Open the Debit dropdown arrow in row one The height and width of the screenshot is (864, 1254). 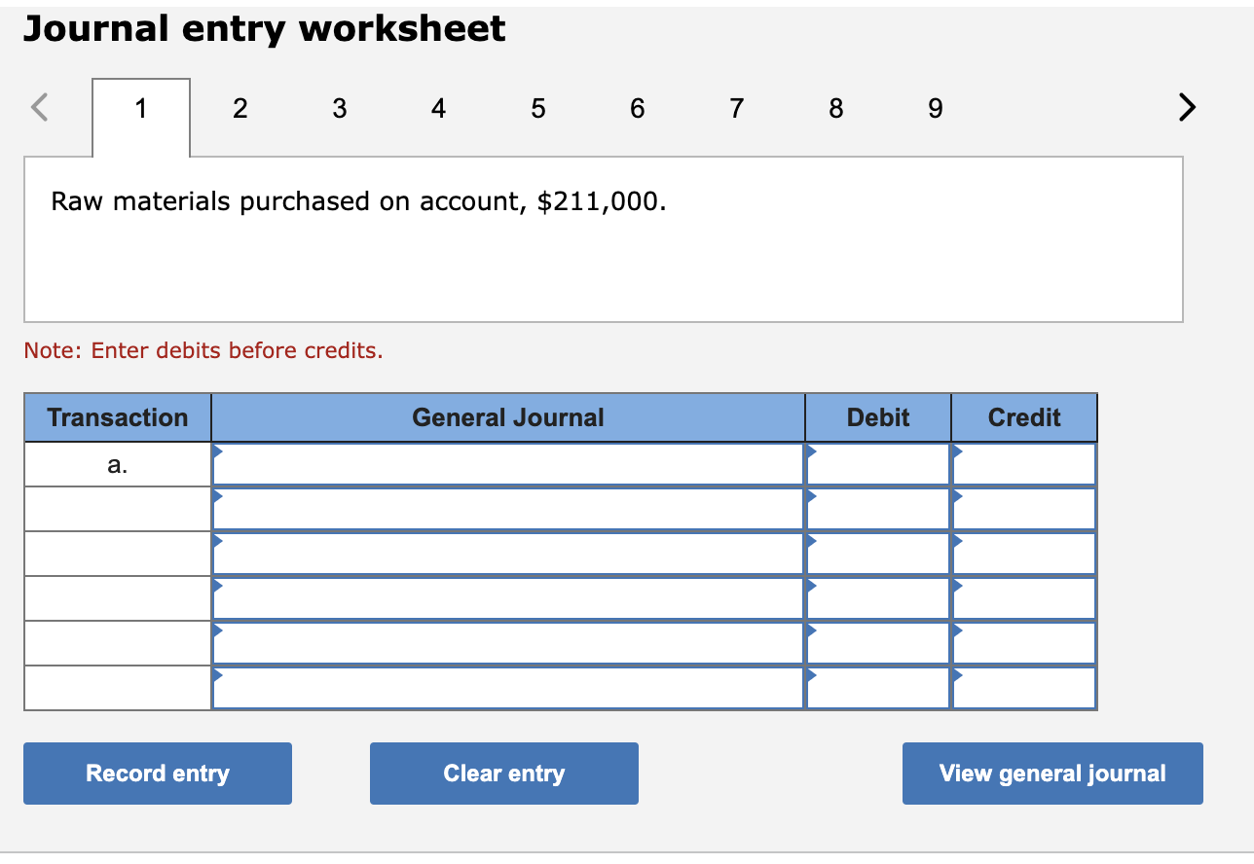810,450
